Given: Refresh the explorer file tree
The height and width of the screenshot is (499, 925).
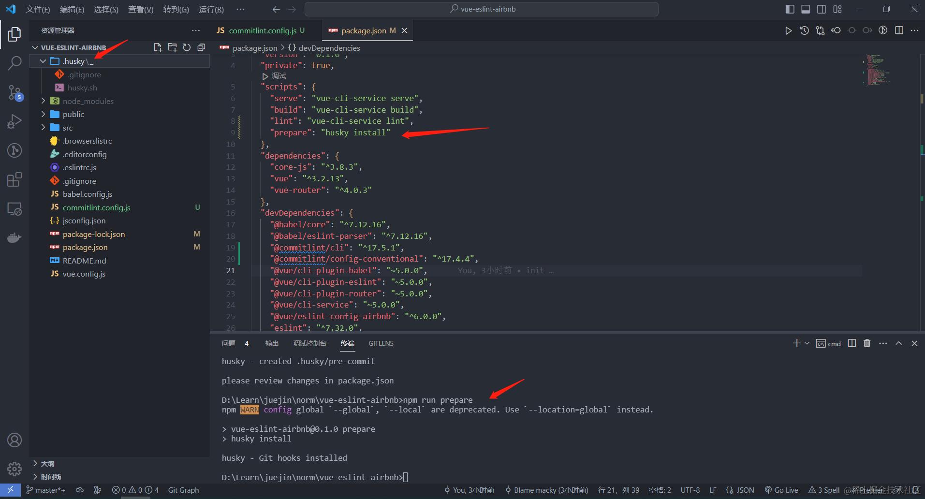Looking at the screenshot, I should 187,47.
